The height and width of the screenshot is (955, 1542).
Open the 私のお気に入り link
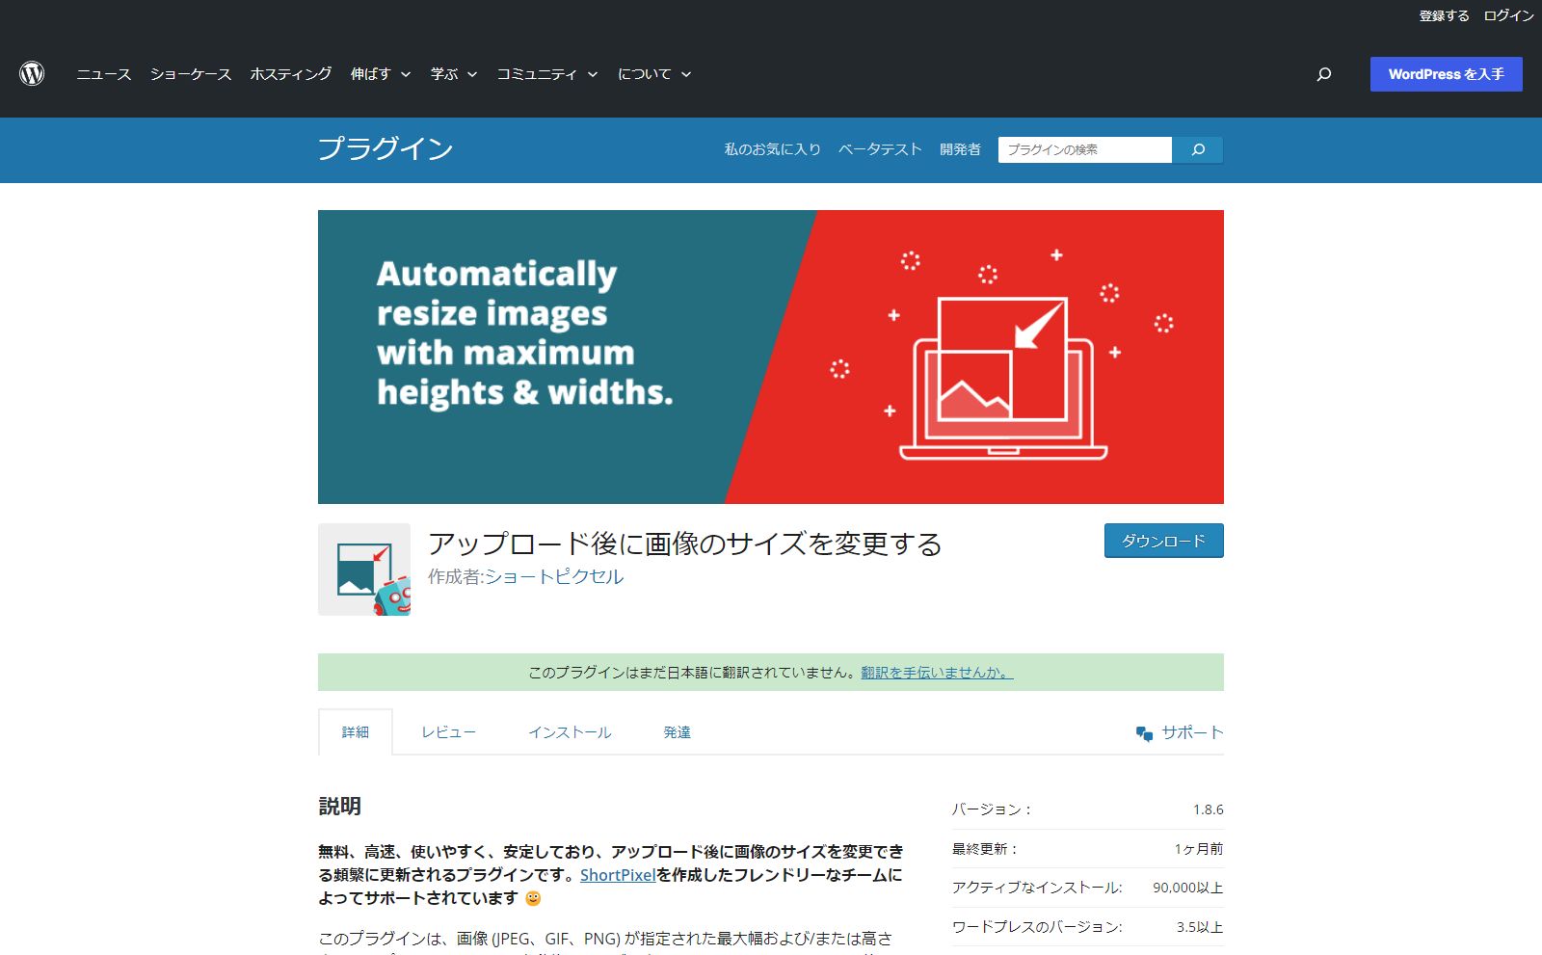point(773,149)
